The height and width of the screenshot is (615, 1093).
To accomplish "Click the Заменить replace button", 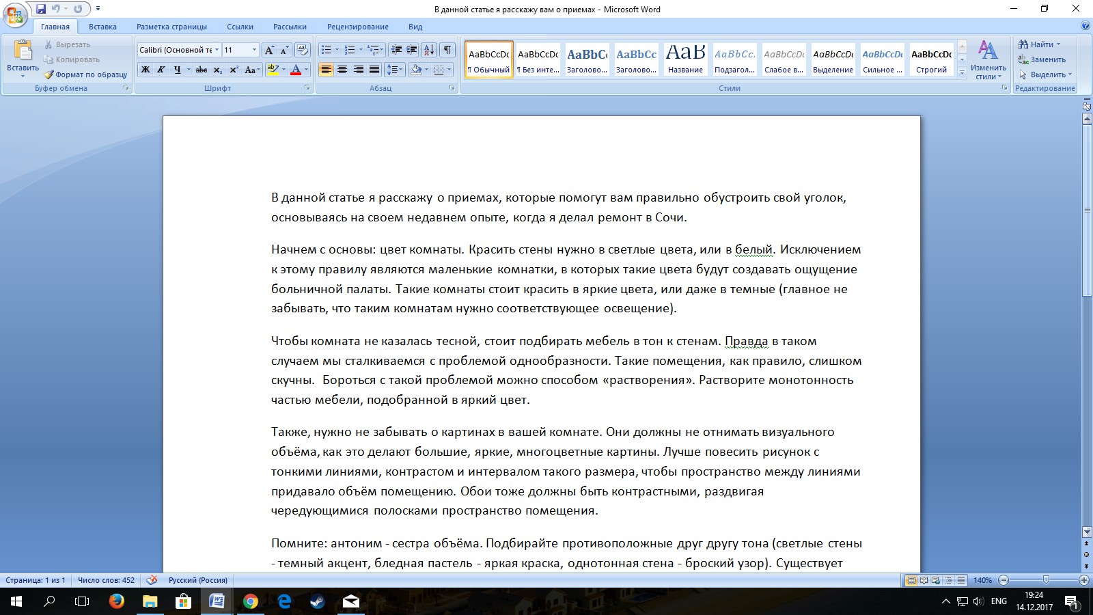I will 1042,59.
